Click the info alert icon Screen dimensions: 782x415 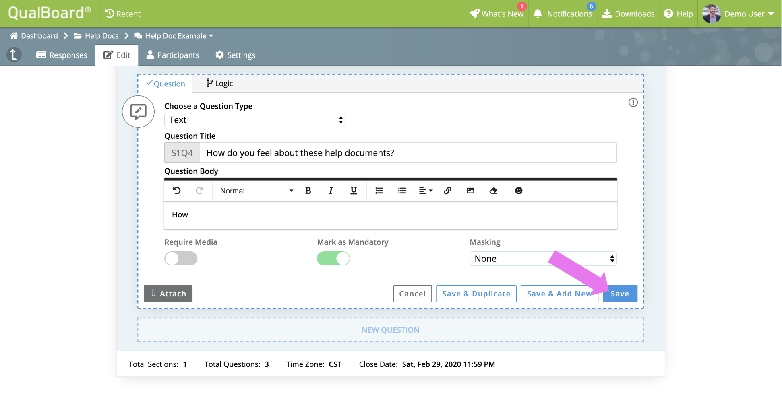click(633, 103)
